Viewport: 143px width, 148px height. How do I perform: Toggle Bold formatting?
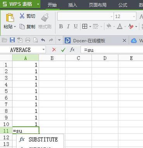point(61,26)
